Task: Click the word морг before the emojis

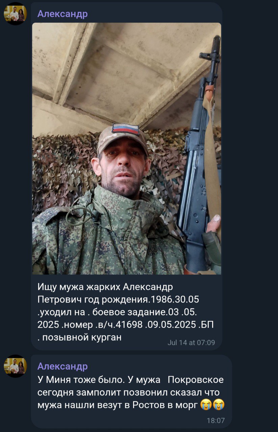Action: coord(186,405)
